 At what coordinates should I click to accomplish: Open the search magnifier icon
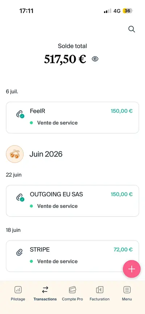click(132, 29)
